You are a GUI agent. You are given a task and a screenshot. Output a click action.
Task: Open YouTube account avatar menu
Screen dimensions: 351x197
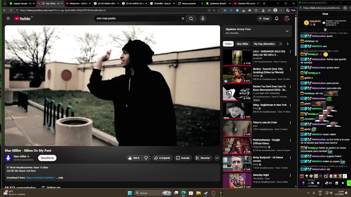coord(287,18)
